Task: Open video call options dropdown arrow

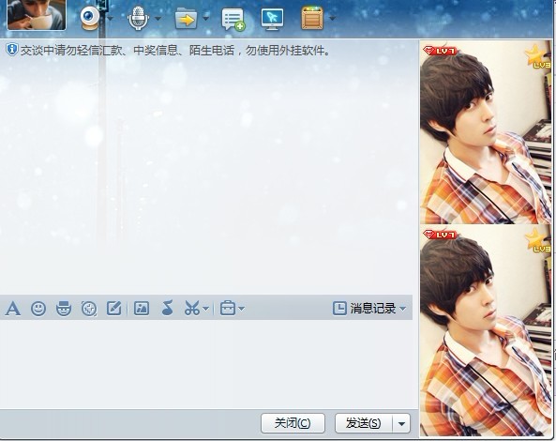Action: click(x=111, y=19)
